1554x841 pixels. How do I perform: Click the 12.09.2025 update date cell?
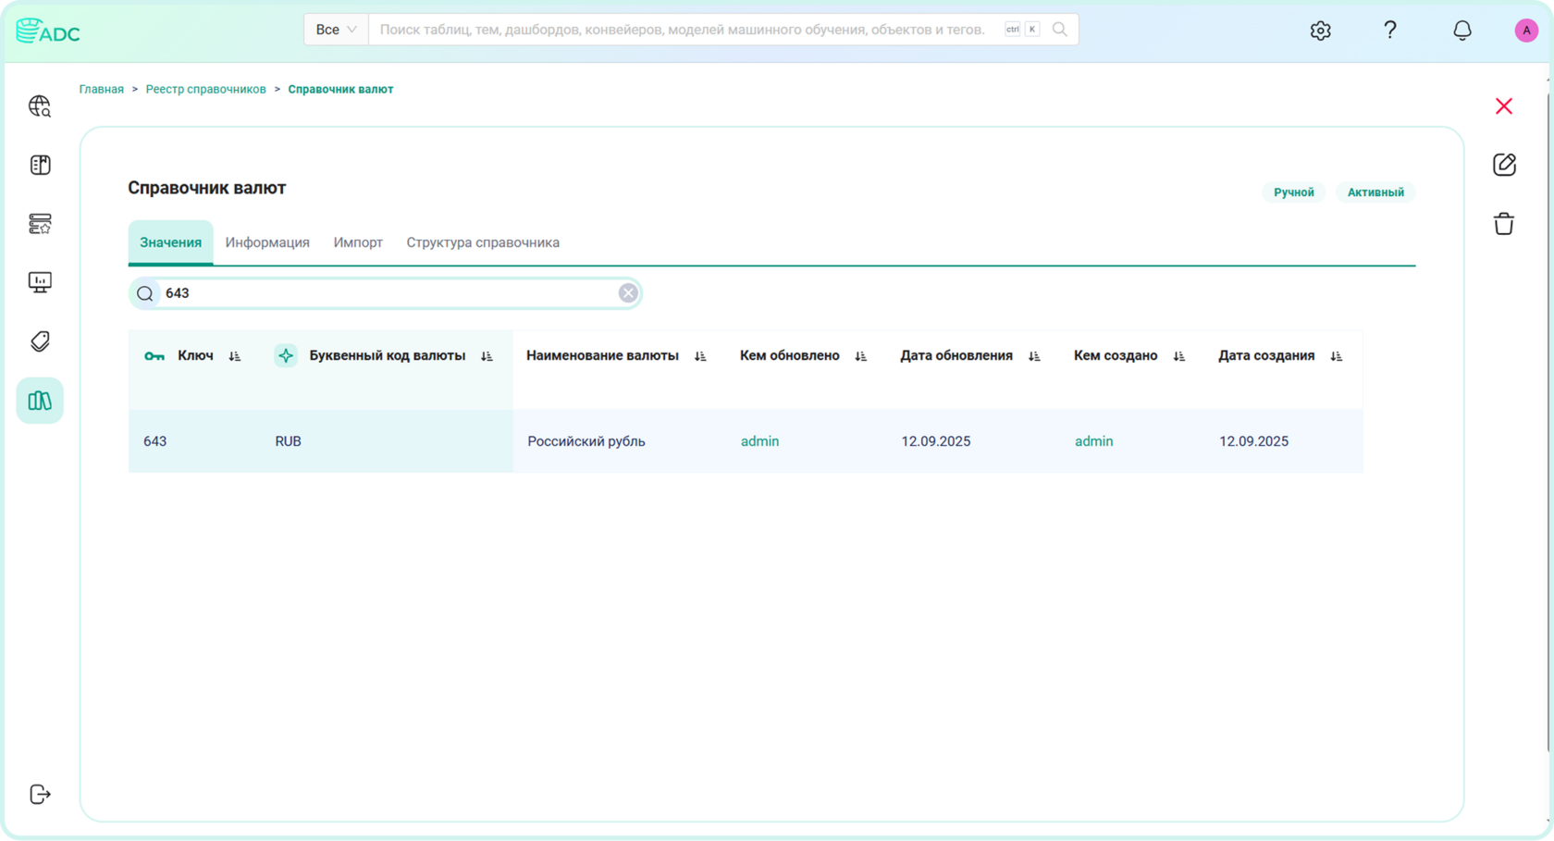coord(936,441)
